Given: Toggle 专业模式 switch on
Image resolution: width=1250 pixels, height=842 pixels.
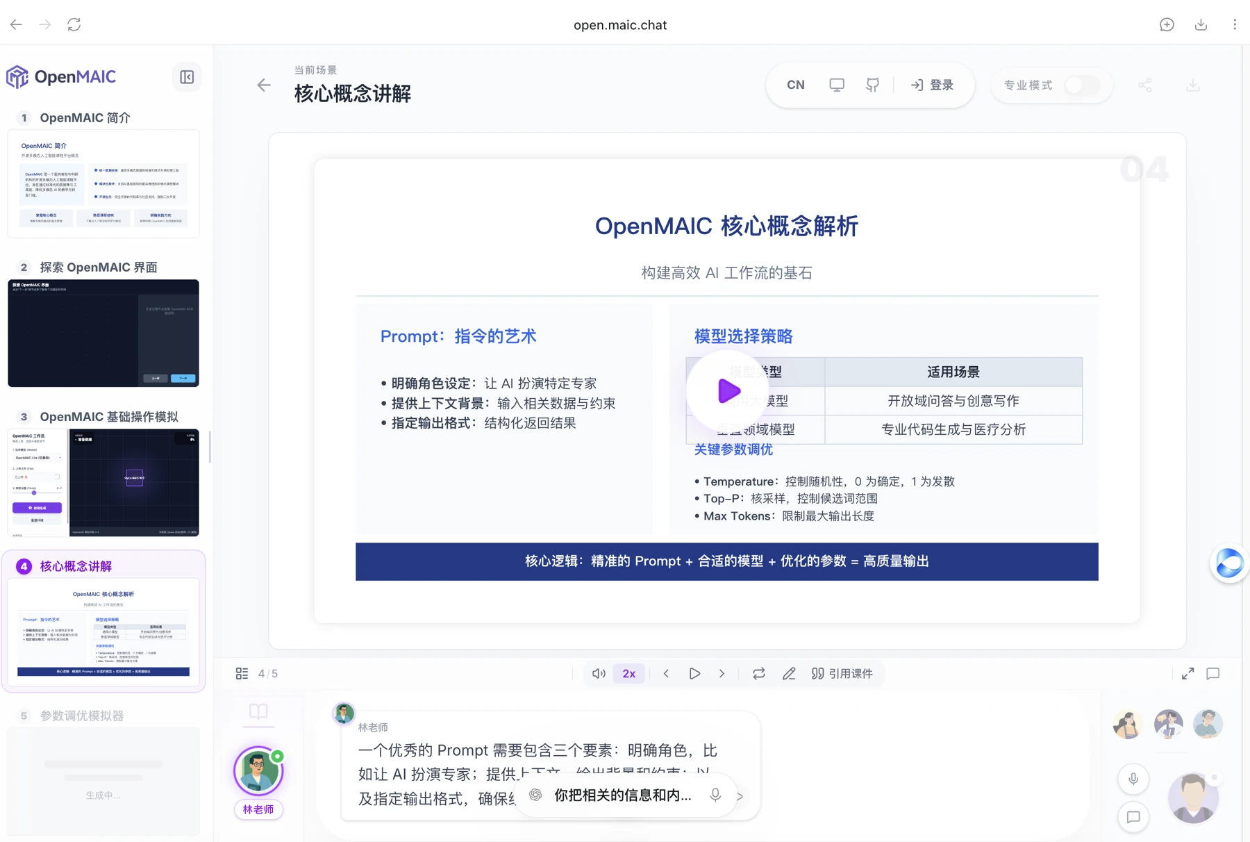Looking at the screenshot, I should [x=1082, y=85].
